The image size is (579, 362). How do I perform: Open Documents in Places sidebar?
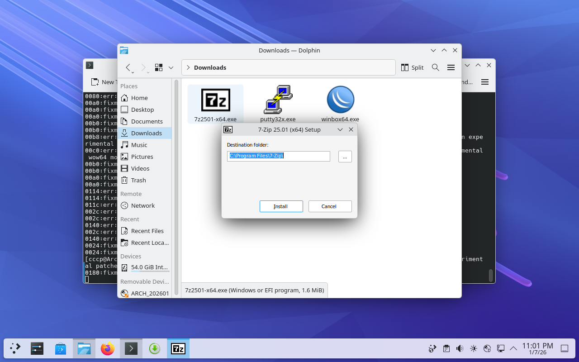tap(147, 121)
